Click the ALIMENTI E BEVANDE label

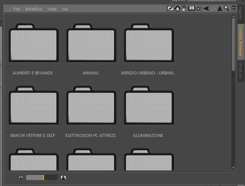tap(33, 73)
